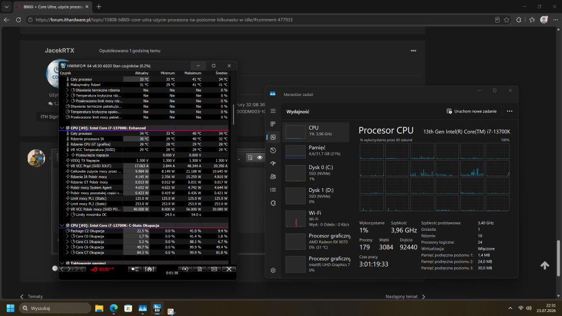Go to Tematy previous link
This screenshot has width=562, height=316.
pyautogui.click(x=31, y=296)
